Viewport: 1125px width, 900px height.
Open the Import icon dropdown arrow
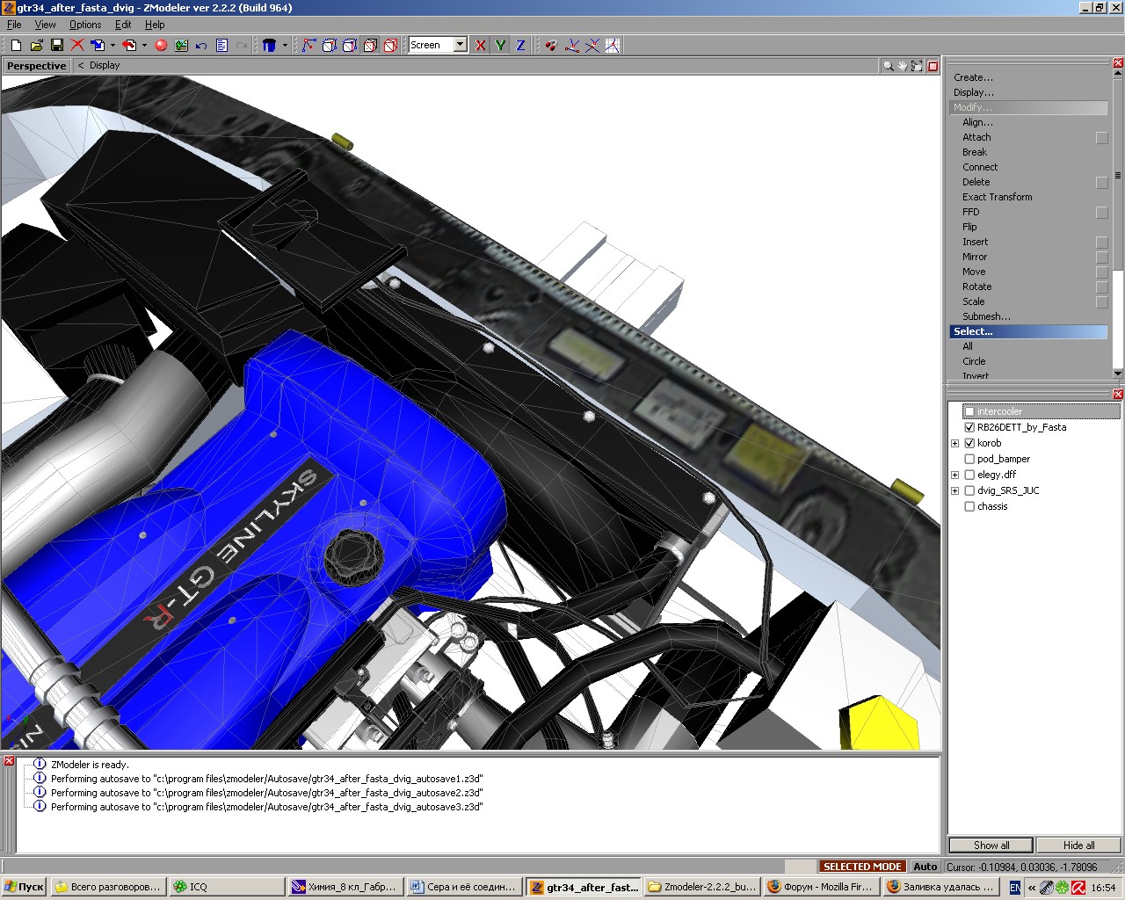(112, 45)
